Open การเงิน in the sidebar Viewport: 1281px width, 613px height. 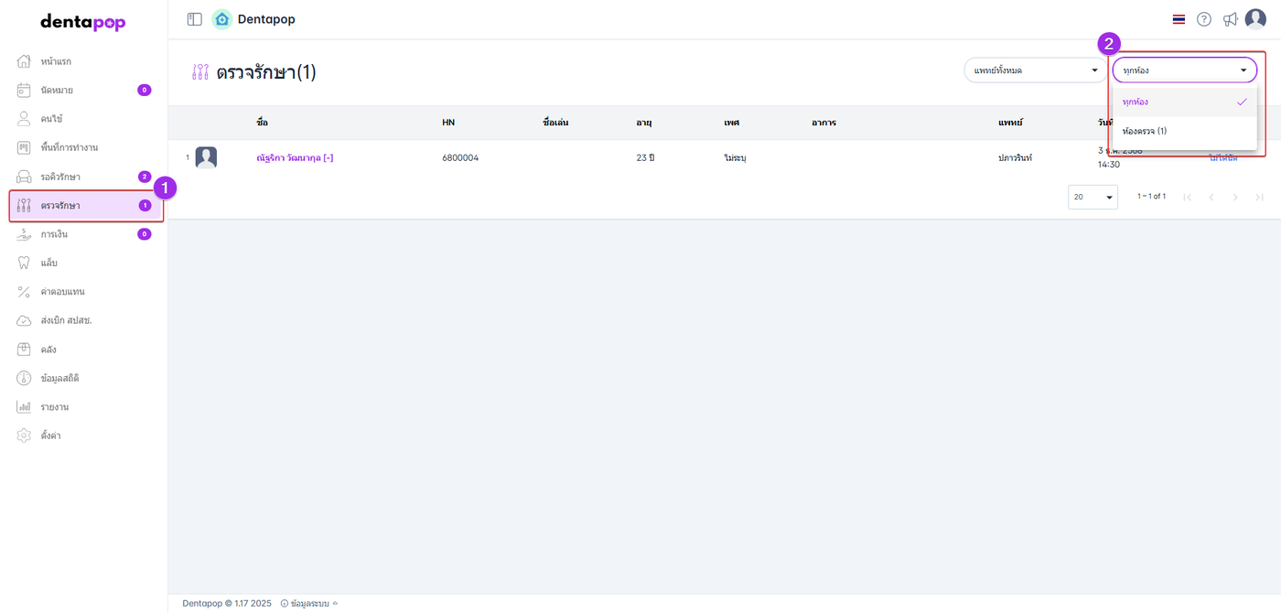coord(54,234)
